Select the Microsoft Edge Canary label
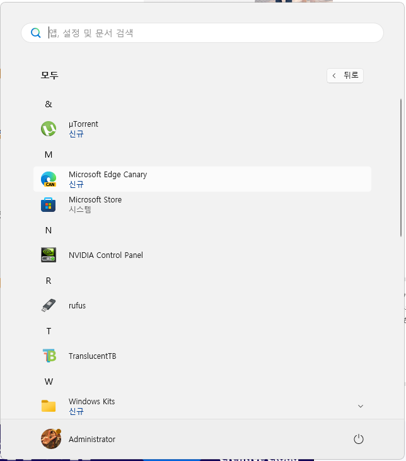Image resolution: width=406 pixels, height=461 pixels. coord(108,175)
